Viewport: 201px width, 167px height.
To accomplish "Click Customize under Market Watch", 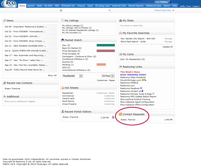I will tap(102, 80).
